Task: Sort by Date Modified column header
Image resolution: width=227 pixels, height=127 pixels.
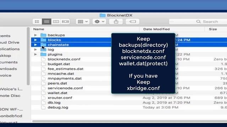Action: [x=156, y=29]
